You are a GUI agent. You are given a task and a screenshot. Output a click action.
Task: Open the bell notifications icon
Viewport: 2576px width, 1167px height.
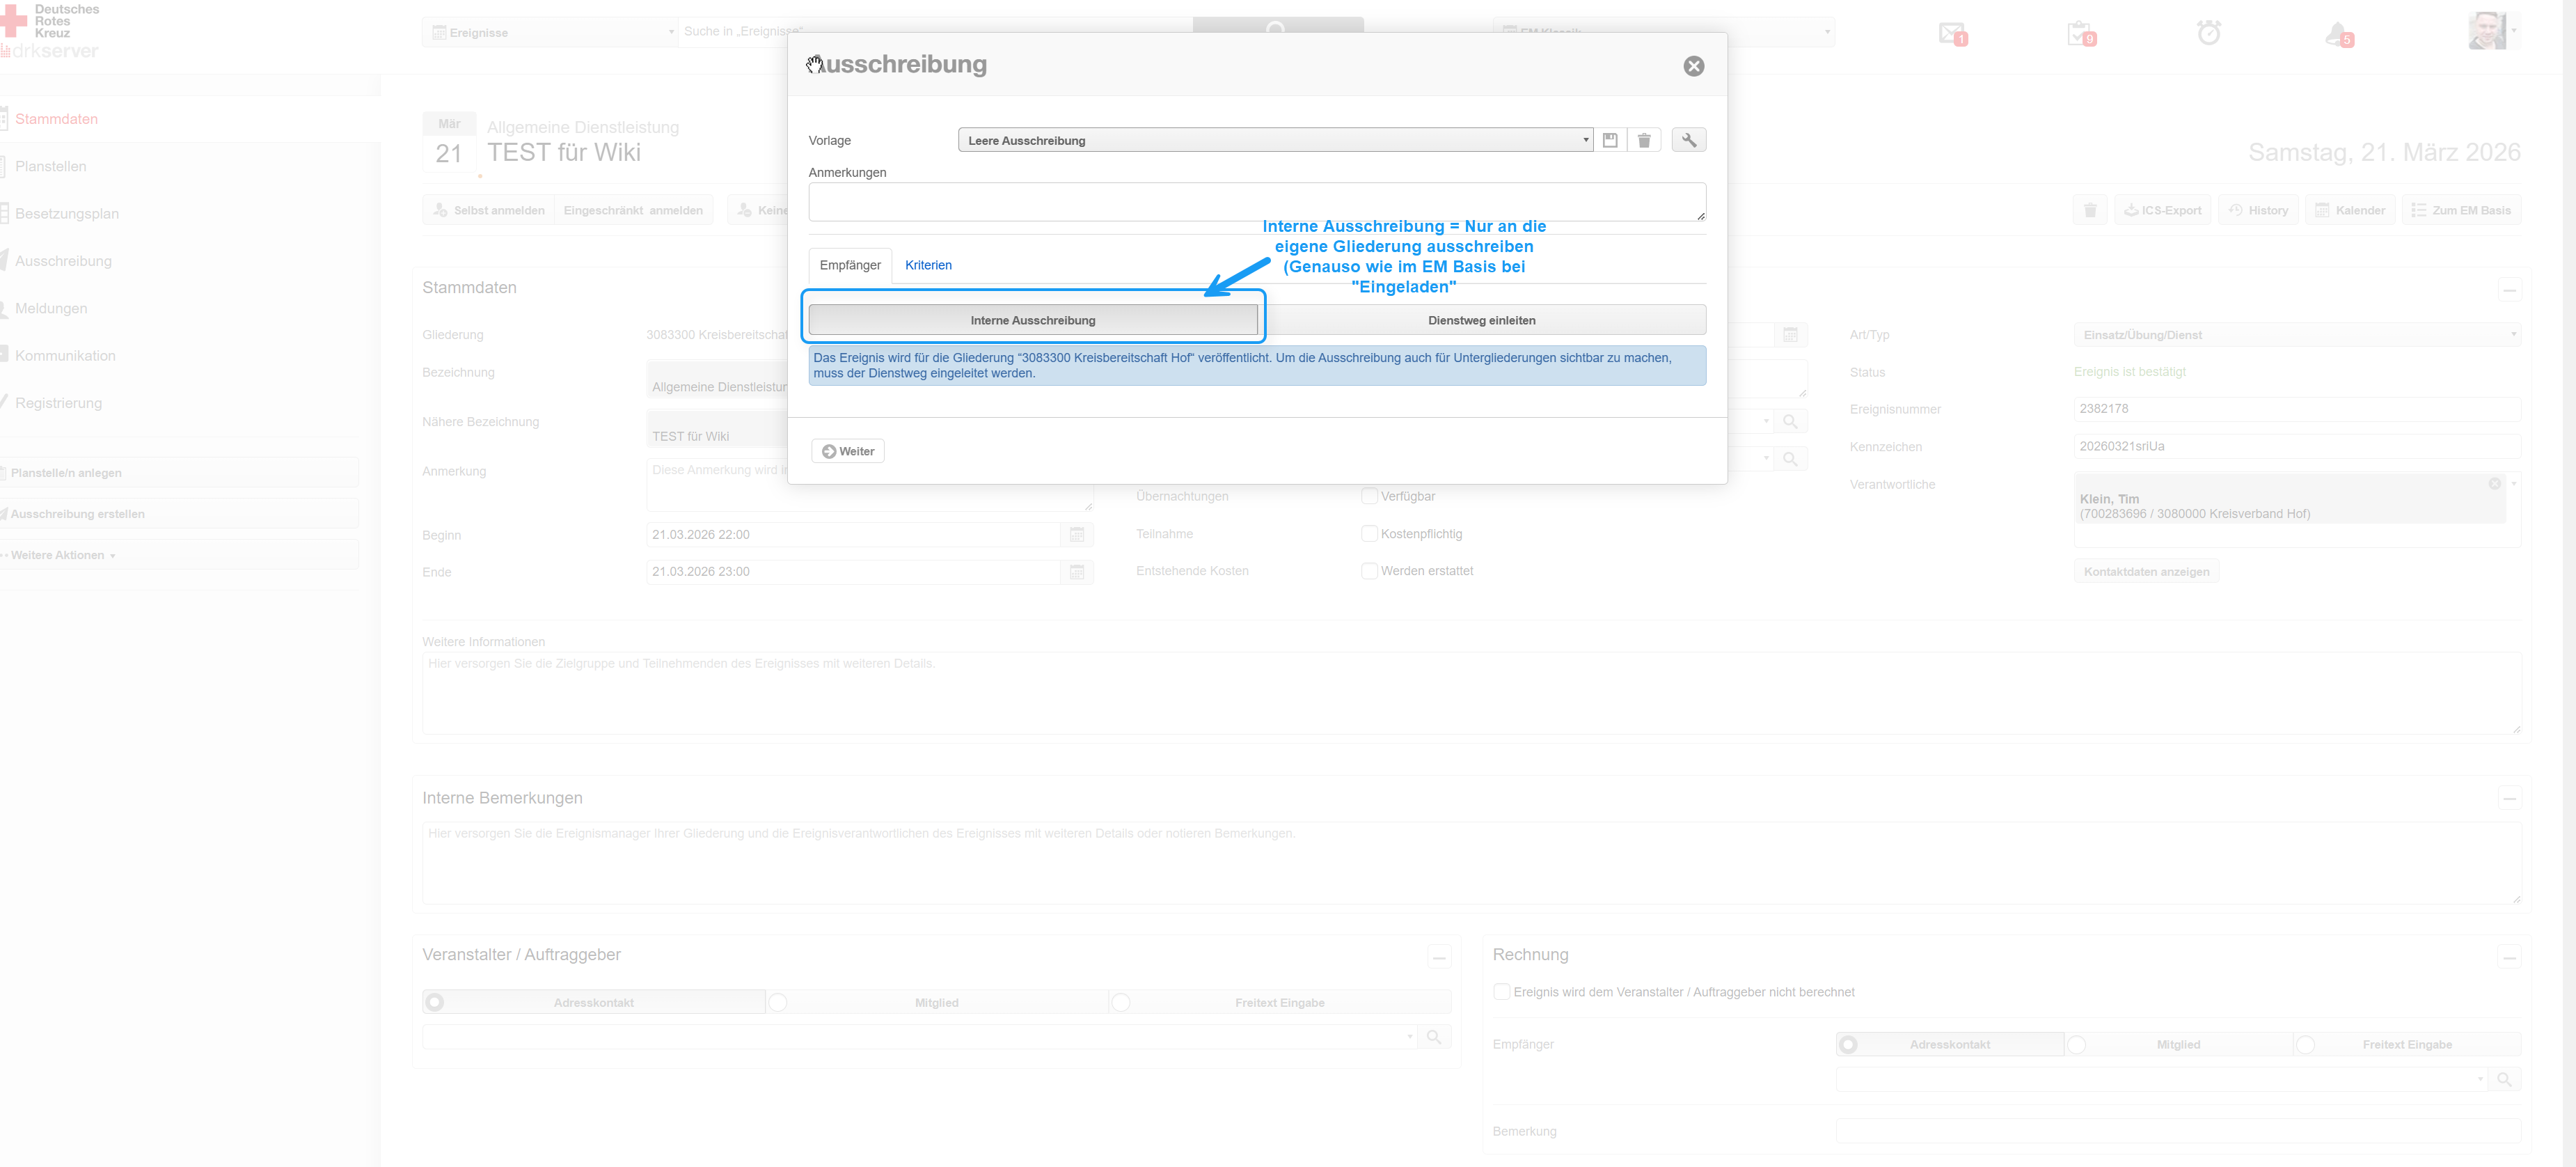pos(2337,35)
